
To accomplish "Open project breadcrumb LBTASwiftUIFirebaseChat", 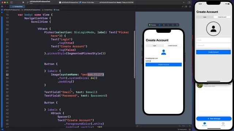I will pos(11,10).
